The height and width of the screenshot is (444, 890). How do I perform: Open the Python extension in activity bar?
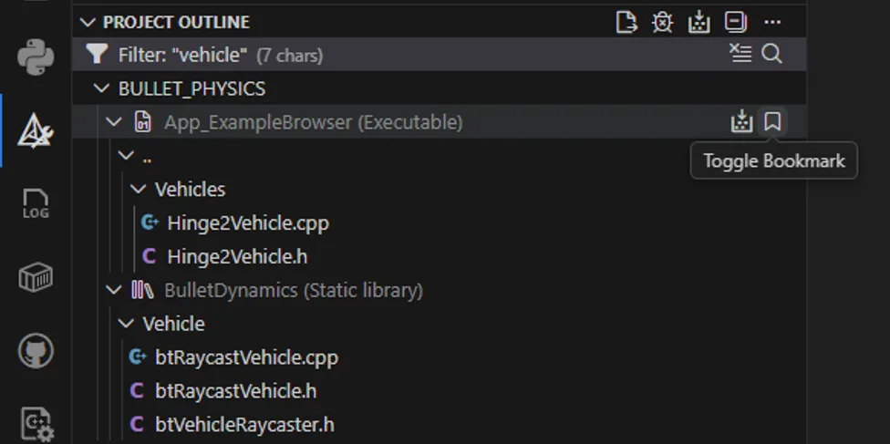36,57
